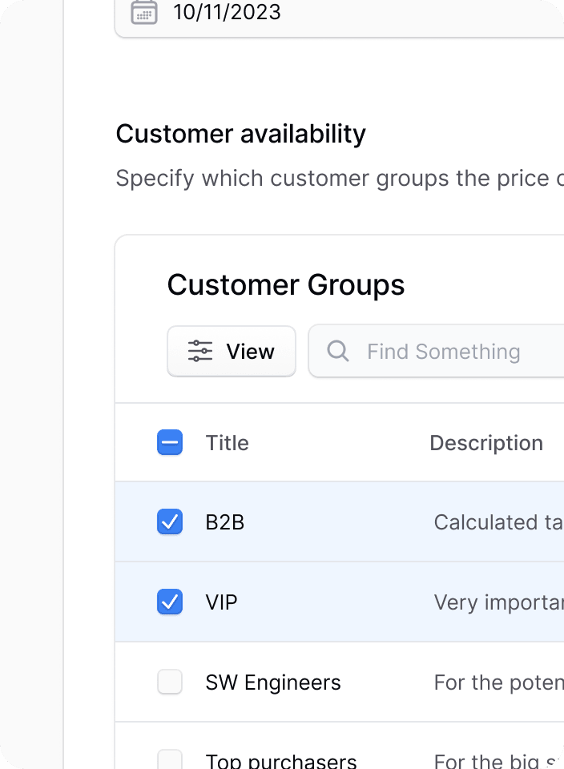Click the magnifying glass search icon
Image resolution: width=564 pixels, height=769 pixels.
[x=337, y=351]
